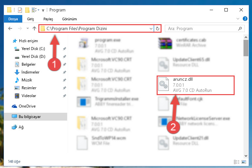The height and width of the screenshot is (168, 252).
Task: Select Bu bilgisayar in navigation pane
Action: coord(36,117)
